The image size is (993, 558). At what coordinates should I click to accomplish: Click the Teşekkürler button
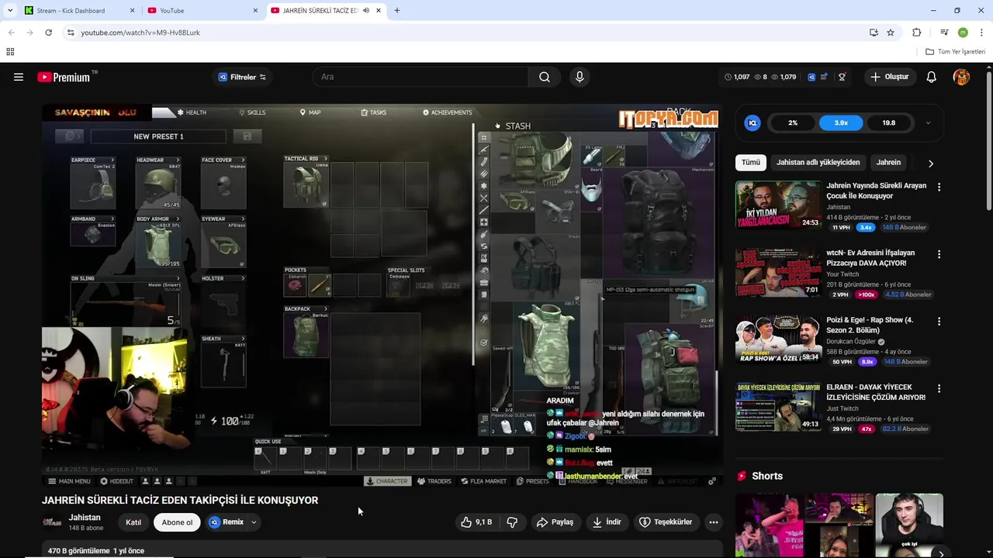click(x=666, y=522)
